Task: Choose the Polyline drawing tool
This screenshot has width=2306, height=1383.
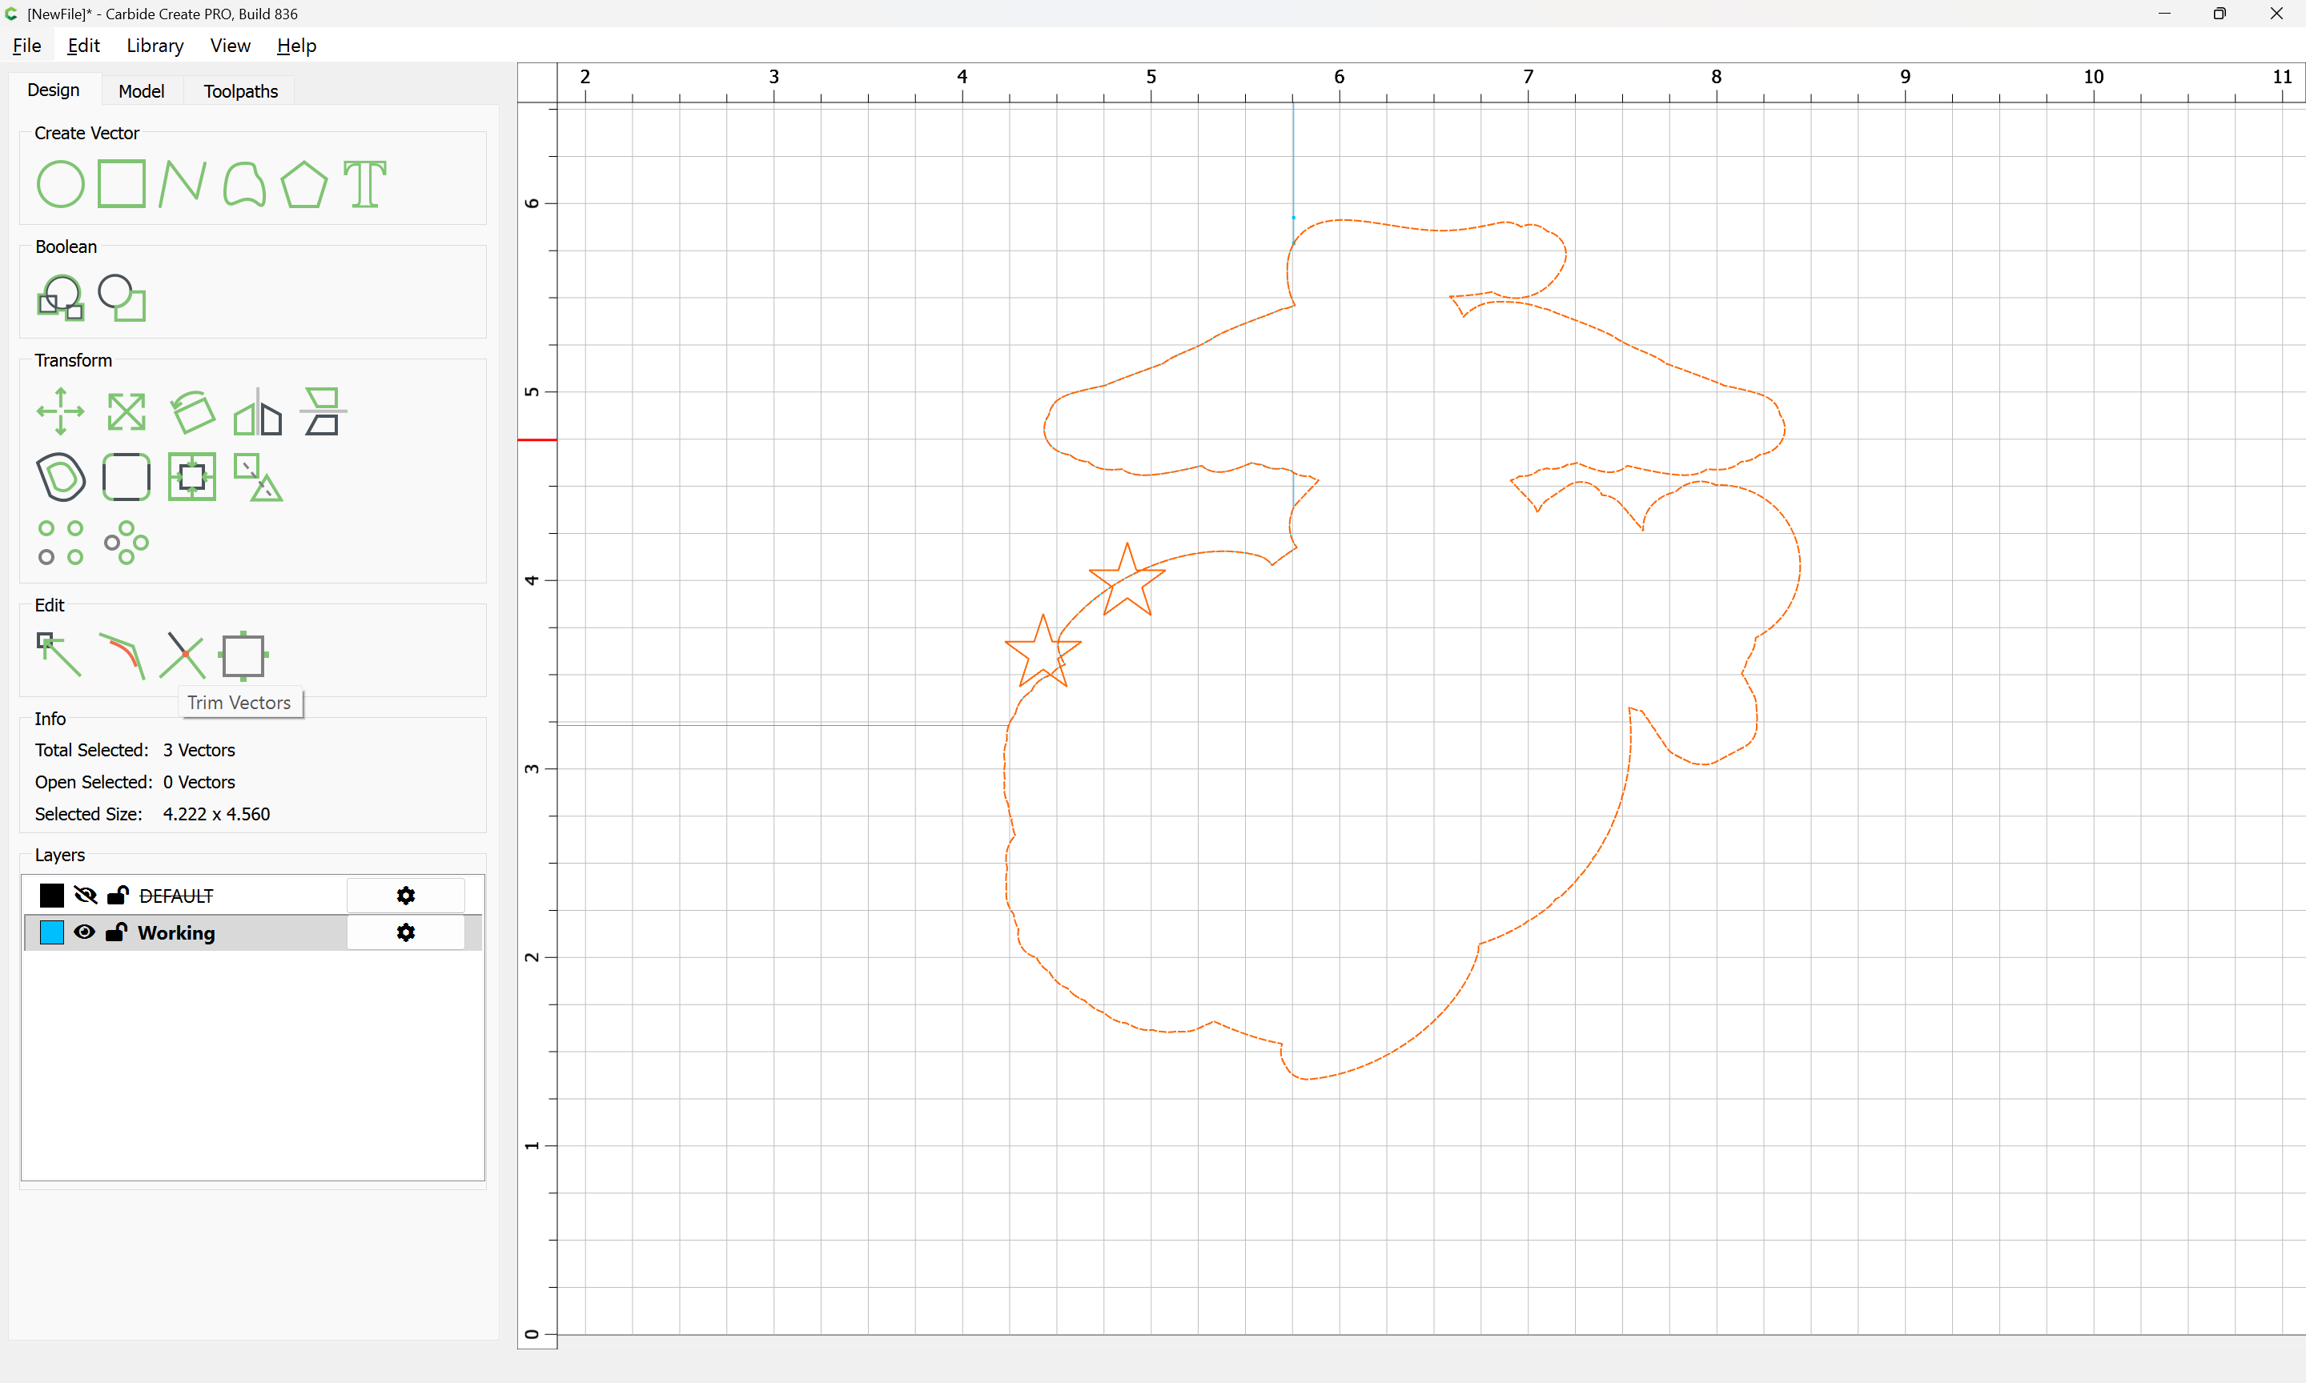Action: click(x=182, y=183)
